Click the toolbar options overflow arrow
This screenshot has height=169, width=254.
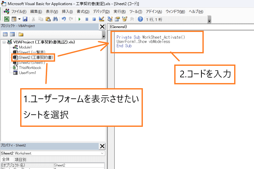209,19
